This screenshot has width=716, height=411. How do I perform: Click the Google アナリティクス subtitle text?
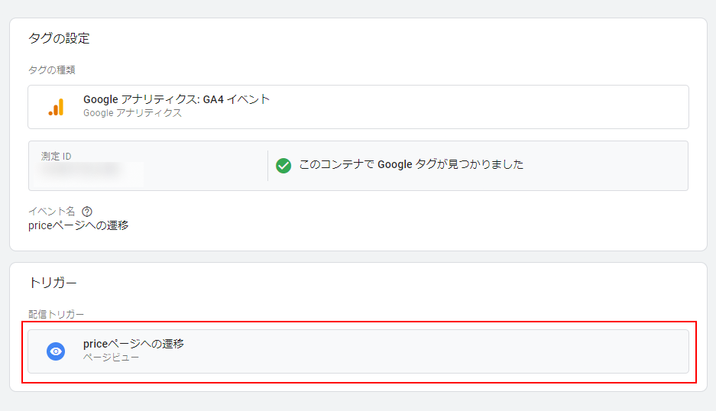coord(132,113)
